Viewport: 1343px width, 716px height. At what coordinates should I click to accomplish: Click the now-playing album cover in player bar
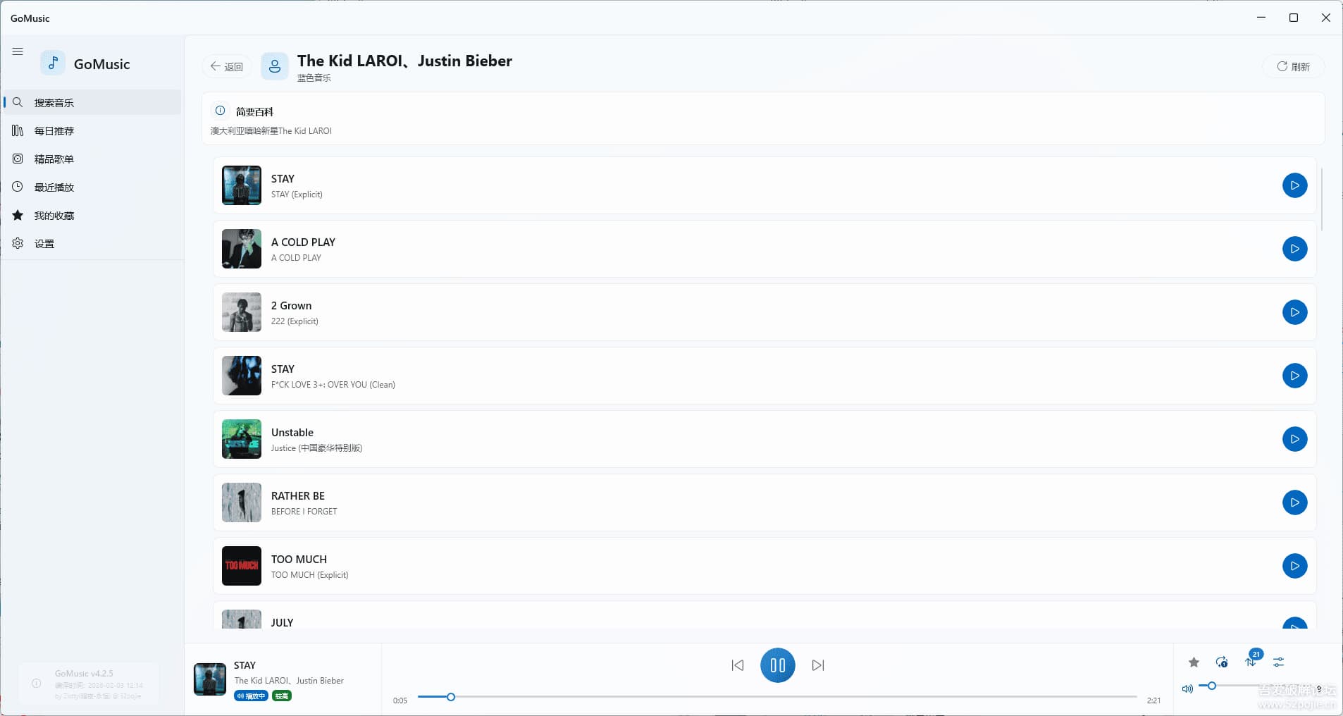(x=210, y=679)
